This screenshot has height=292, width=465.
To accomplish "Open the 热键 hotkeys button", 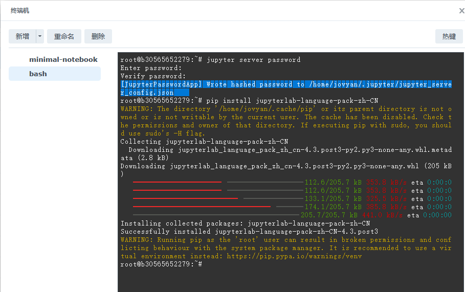I will (449, 36).
